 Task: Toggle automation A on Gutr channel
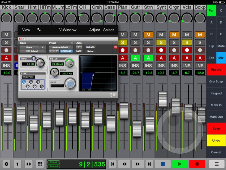pyautogui.click(x=135, y=58)
